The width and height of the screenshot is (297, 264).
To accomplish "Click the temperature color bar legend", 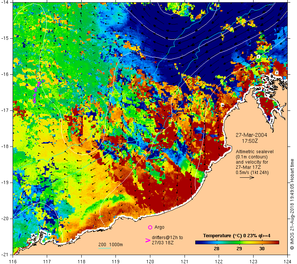I will click(x=237, y=242).
